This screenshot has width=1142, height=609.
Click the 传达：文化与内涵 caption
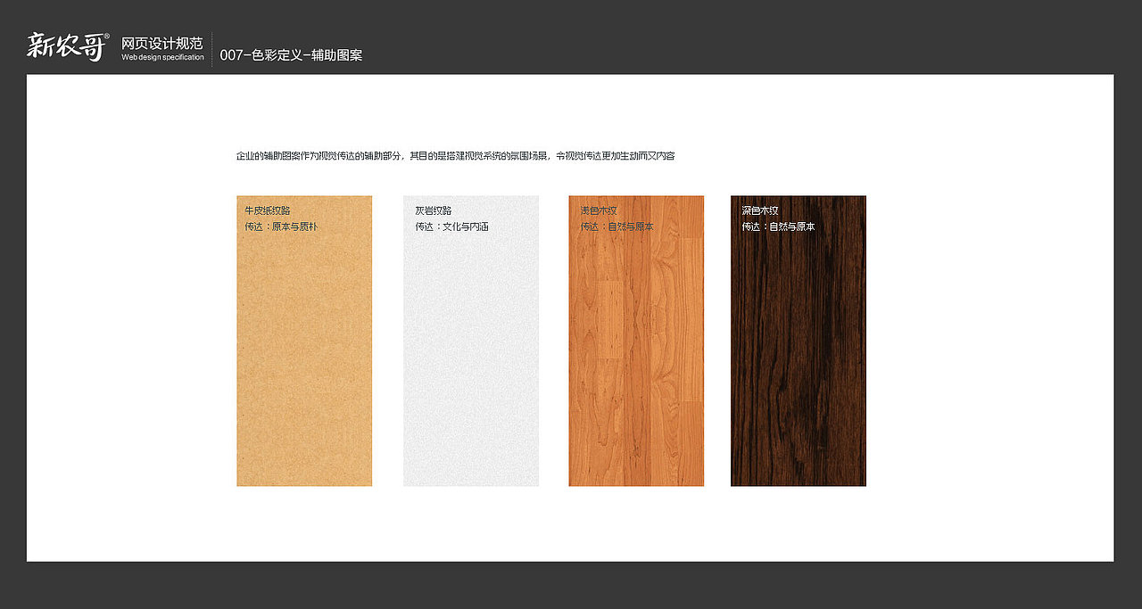pos(449,226)
